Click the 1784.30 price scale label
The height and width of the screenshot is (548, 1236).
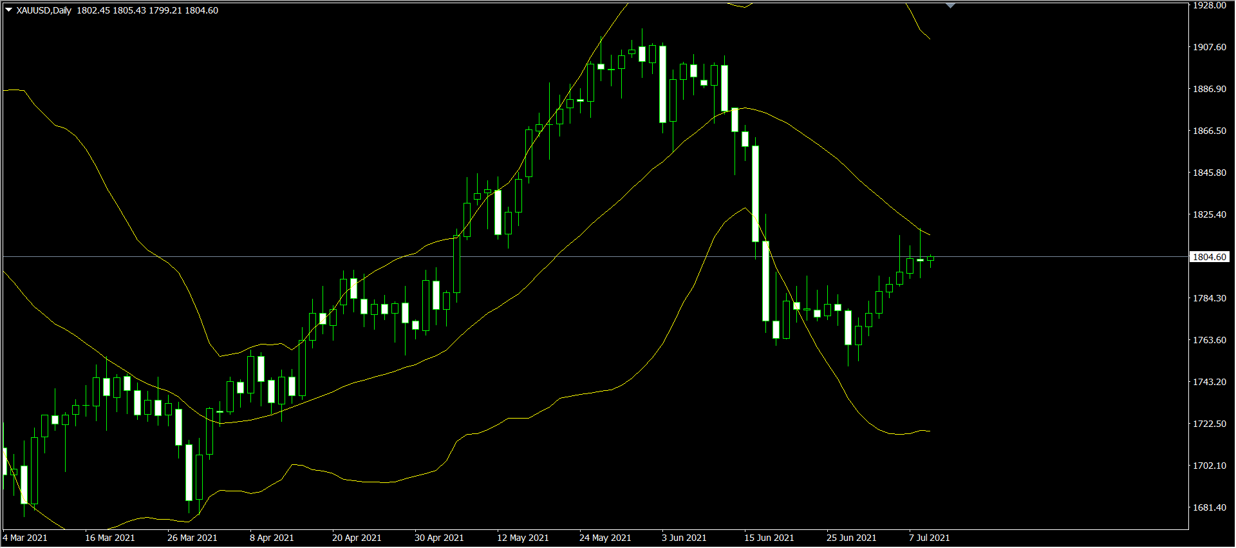(x=1210, y=298)
